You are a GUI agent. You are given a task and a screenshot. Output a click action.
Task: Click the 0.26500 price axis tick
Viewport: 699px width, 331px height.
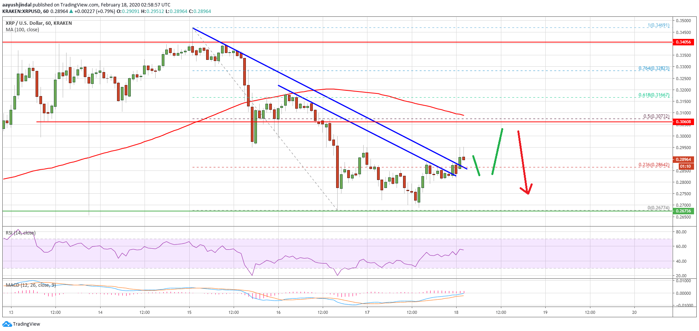(683, 217)
